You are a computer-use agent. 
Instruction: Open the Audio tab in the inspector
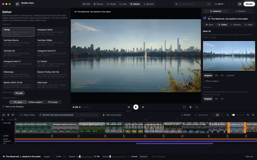249,25
